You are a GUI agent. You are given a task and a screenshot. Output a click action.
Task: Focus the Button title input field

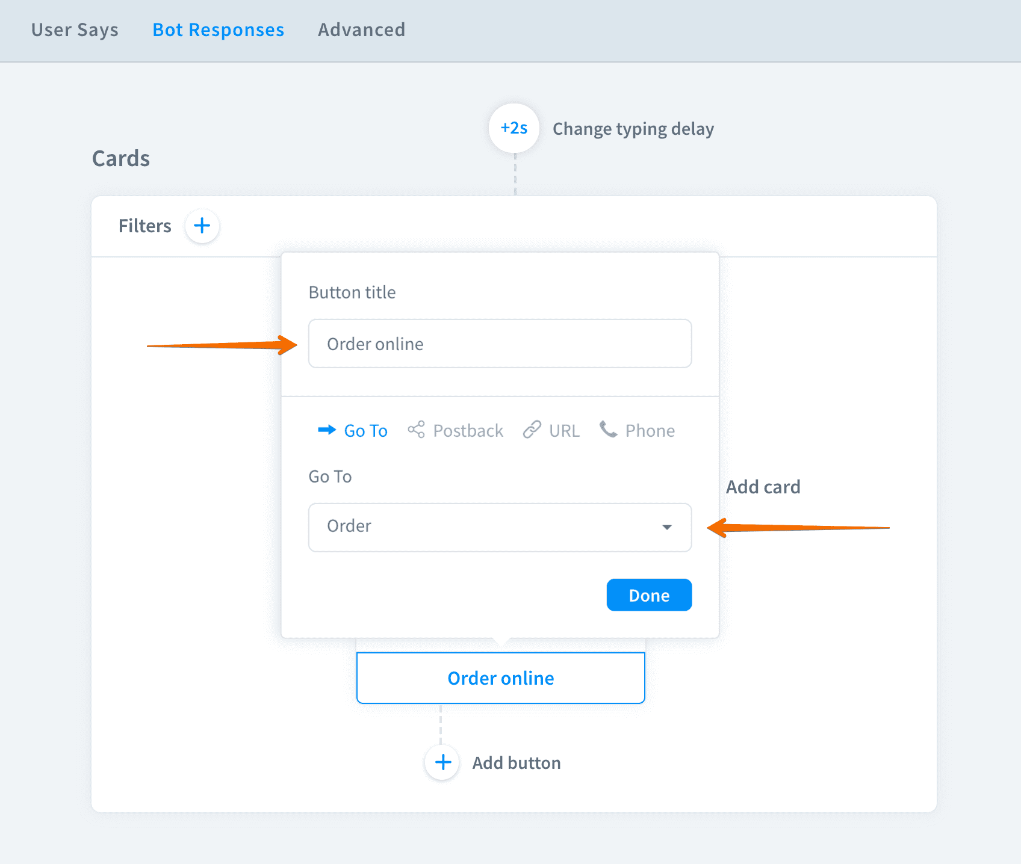[500, 344]
